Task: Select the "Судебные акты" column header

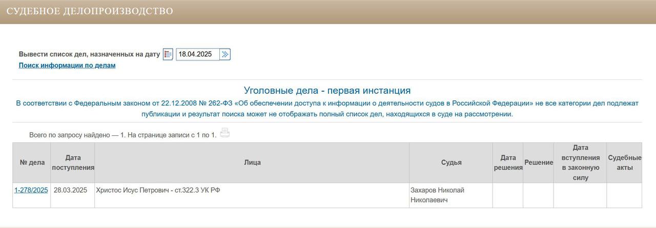Action: coord(624,162)
